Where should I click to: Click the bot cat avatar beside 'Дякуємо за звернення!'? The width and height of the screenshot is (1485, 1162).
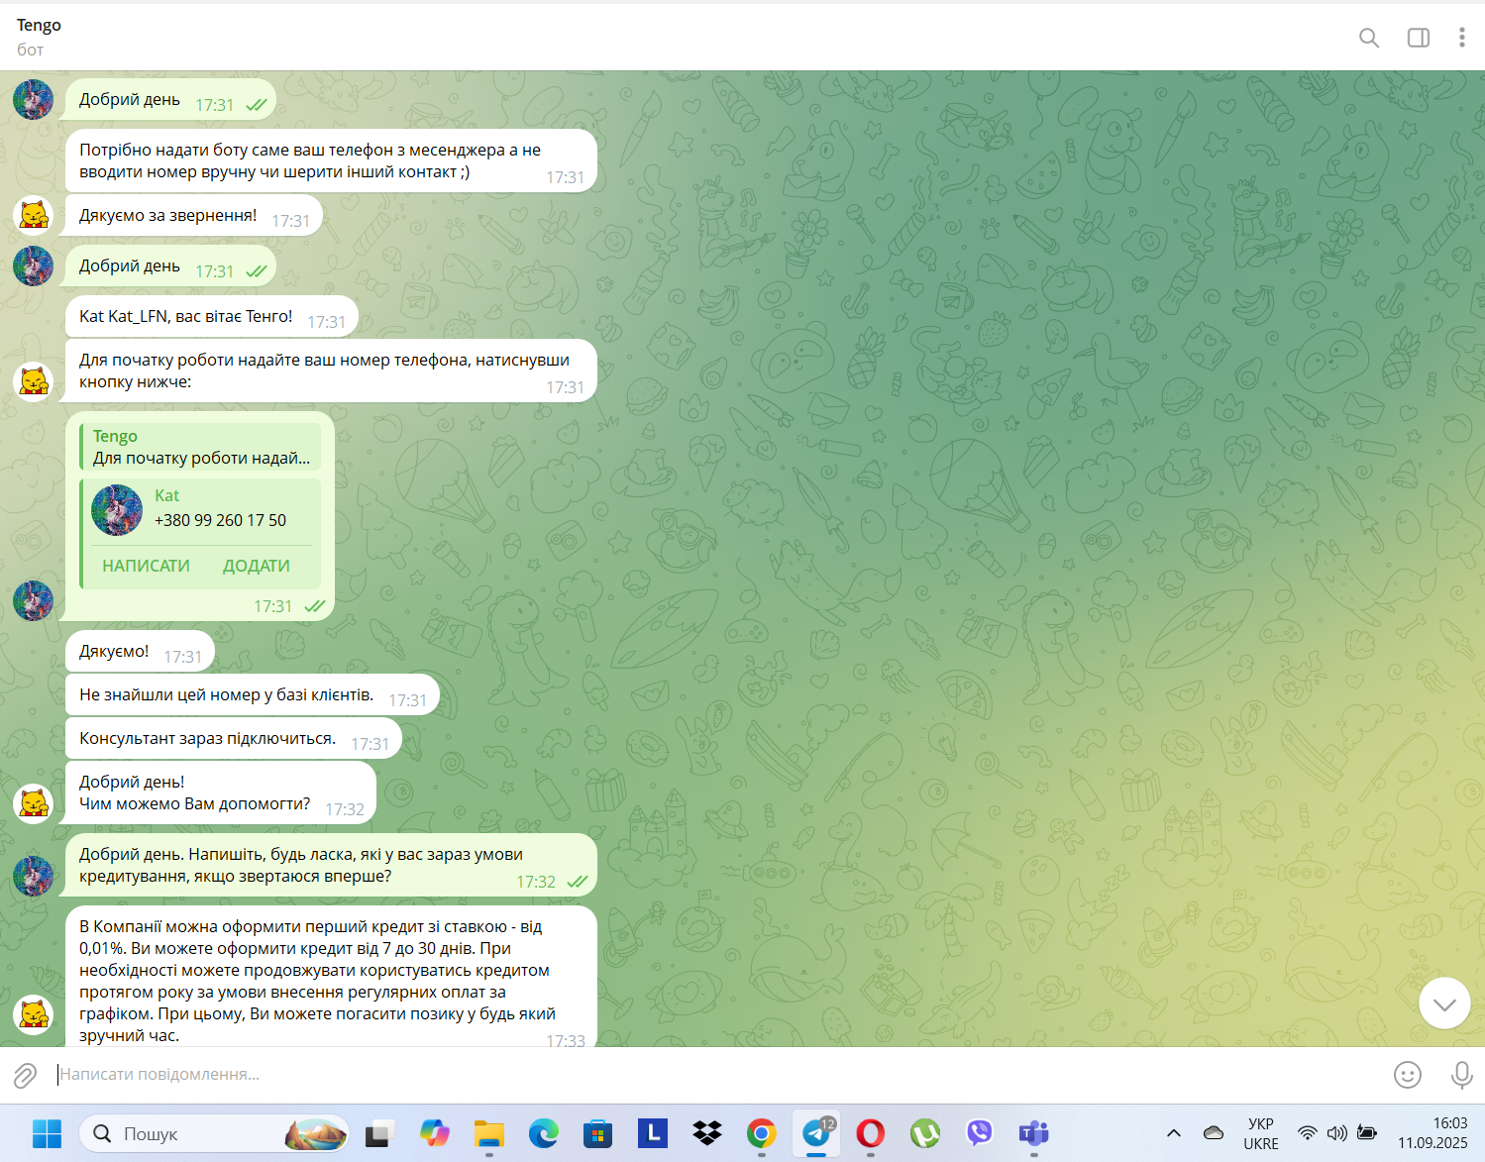(x=33, y=214)
